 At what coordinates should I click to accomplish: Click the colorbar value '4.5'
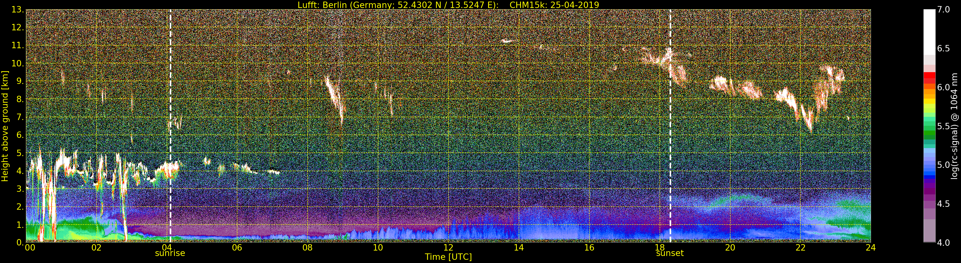point(943,204)
